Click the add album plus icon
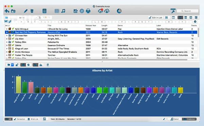The width and height of the screenshot is (204, 126). pyautogui.click(x=7, y=11)
